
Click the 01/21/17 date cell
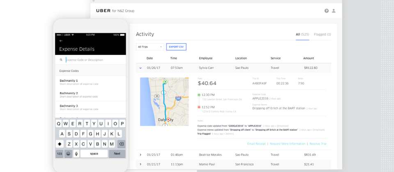pos(153,164)
